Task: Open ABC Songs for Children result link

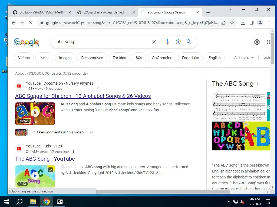Action: [83, 96]
